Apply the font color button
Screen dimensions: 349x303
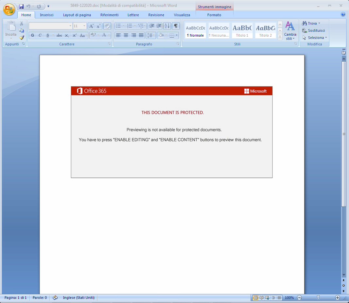coord(104,35)
